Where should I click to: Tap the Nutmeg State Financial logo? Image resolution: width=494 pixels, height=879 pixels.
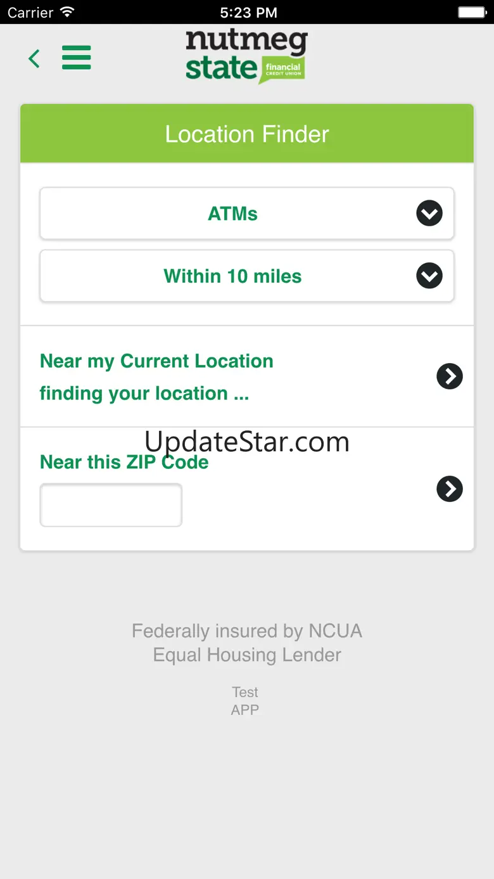tap(246, 56)
